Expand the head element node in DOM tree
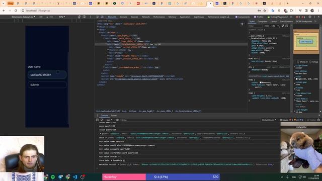Image resolution: width=322 pixels, height=181 pixels. pos(98,27)
